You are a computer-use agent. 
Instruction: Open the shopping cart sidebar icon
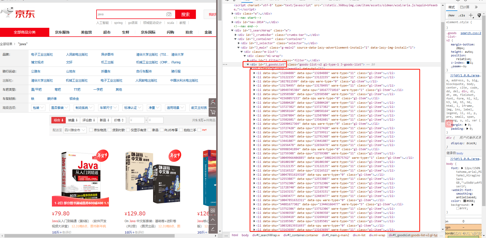213,112
